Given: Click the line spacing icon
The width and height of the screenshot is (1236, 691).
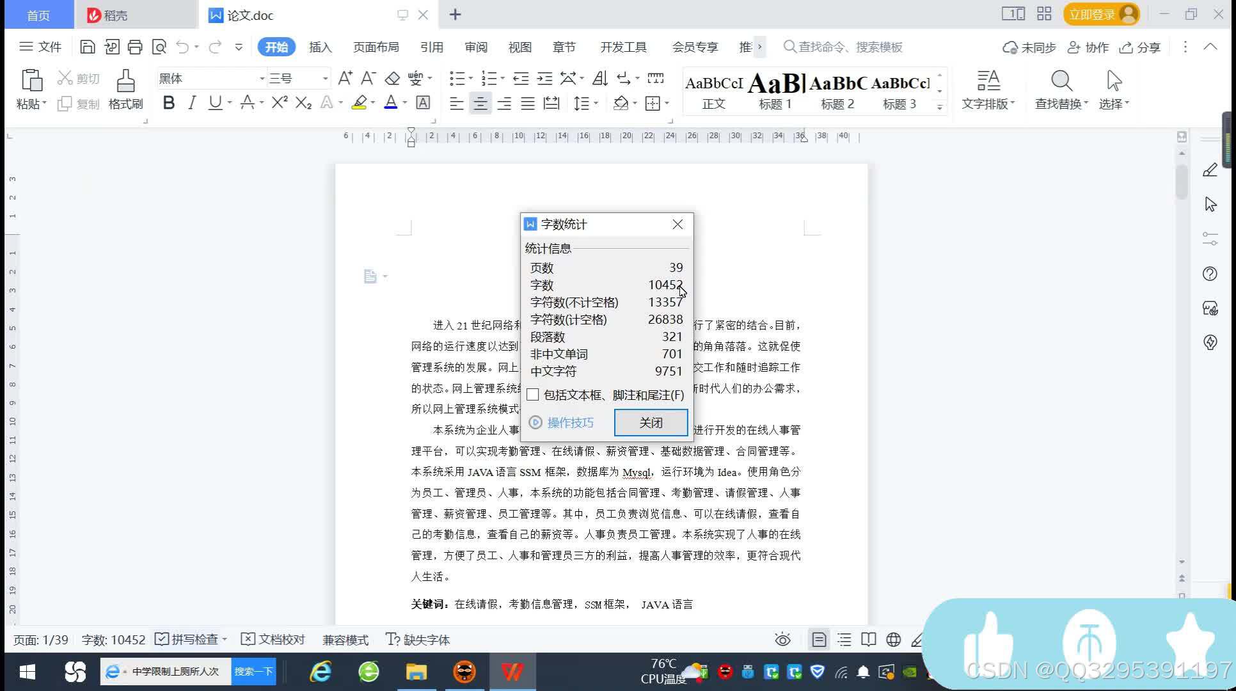Looking at the screenshot, I should (x=581, y=103).
